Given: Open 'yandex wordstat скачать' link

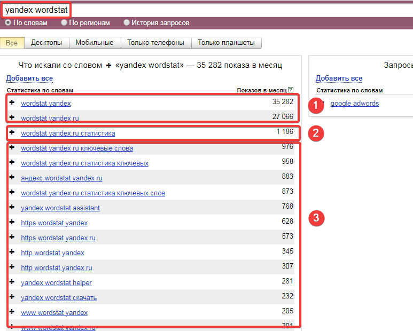Looking at the screenshot, I should (x=59, y=298).
